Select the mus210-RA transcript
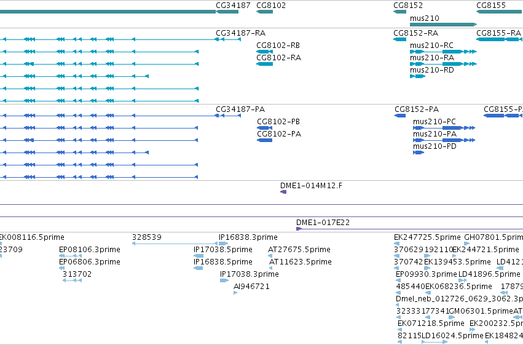523x345 pixels. [443, 64]
